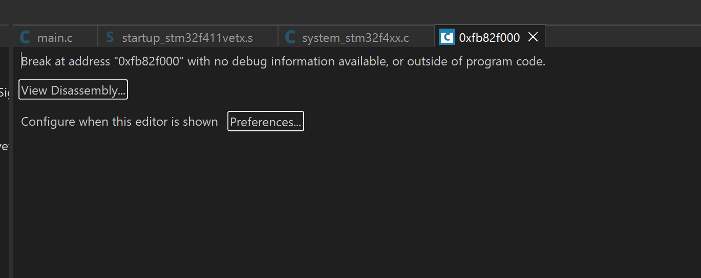701x278 pixels.
Task: Click "outside of program code" message text
Action: click(x=476, y=62)
